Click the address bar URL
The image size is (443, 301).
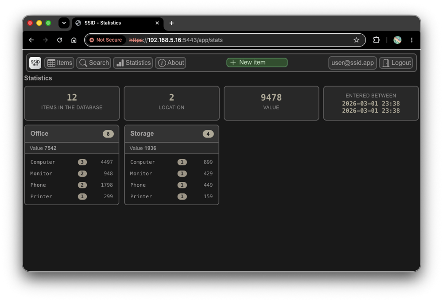[176, 40]
